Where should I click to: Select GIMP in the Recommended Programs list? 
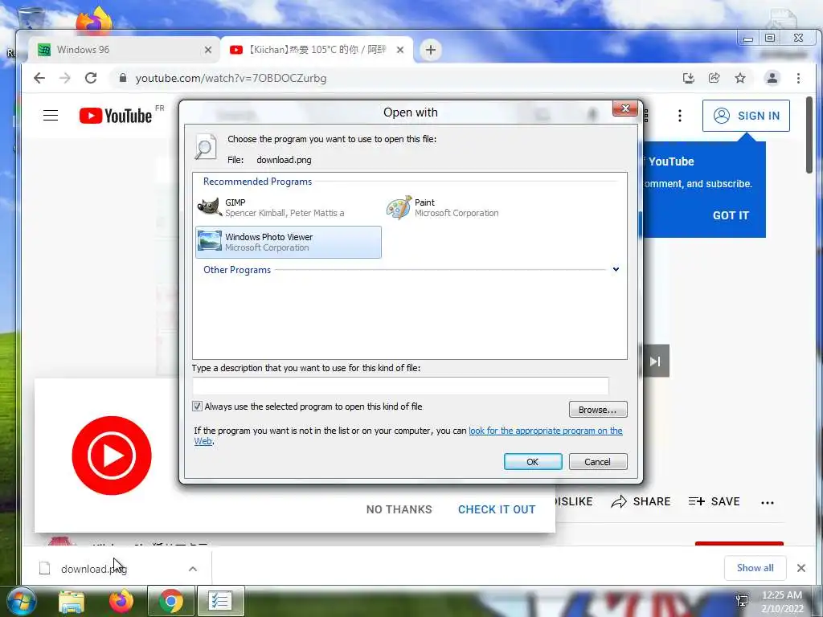[289, 207]
